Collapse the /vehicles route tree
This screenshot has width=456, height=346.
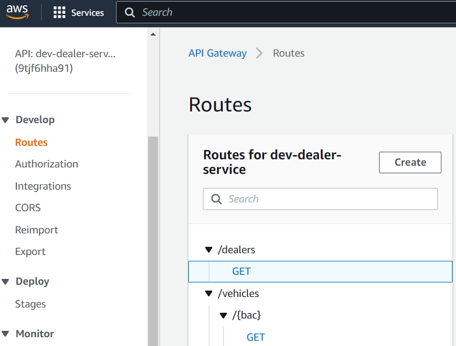(x=209, y=293)
